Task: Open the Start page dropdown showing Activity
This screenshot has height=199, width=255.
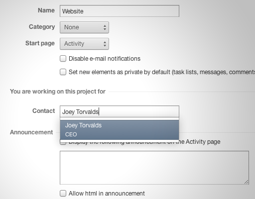Action: 84,44
